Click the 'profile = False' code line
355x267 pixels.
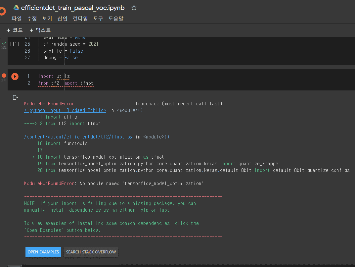(63, 51)
